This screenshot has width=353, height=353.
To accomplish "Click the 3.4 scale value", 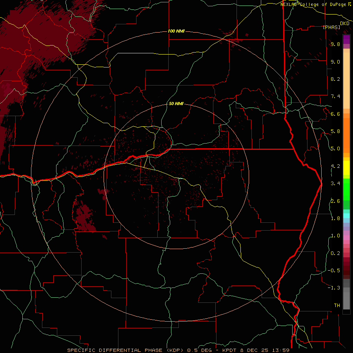I will [x=335, y=184].
